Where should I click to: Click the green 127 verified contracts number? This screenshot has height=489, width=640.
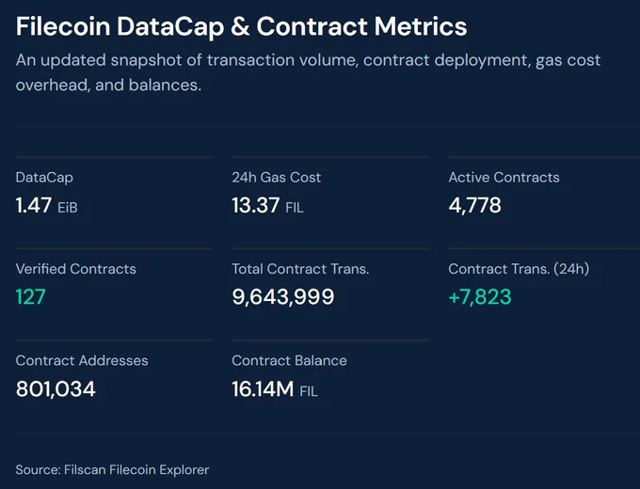[31, 296]
